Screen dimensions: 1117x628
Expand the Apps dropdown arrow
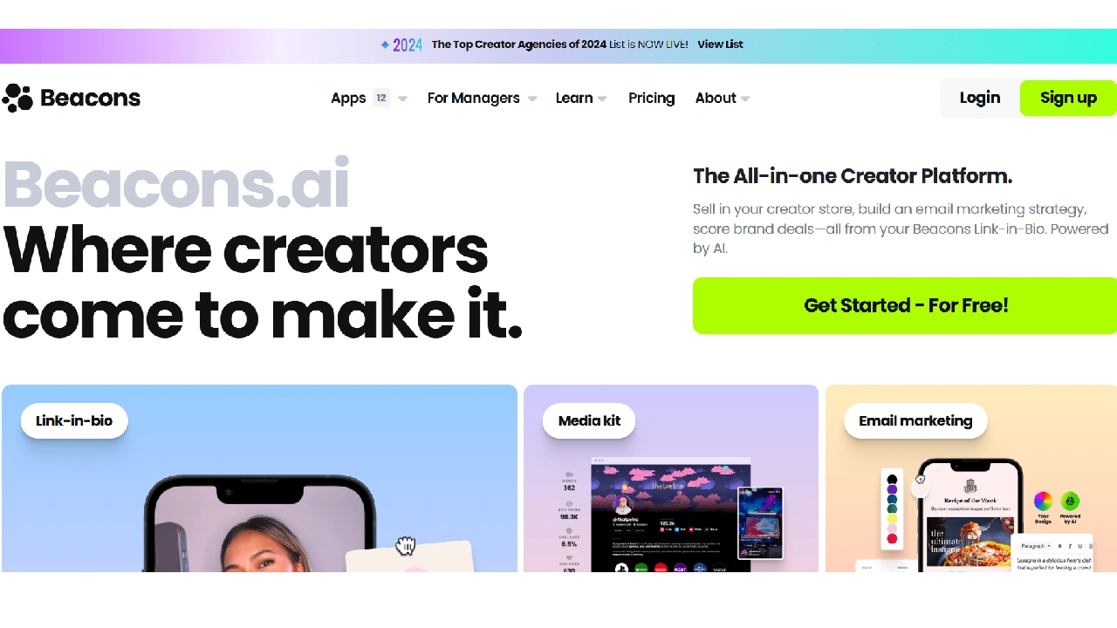[x=402, y=99]
